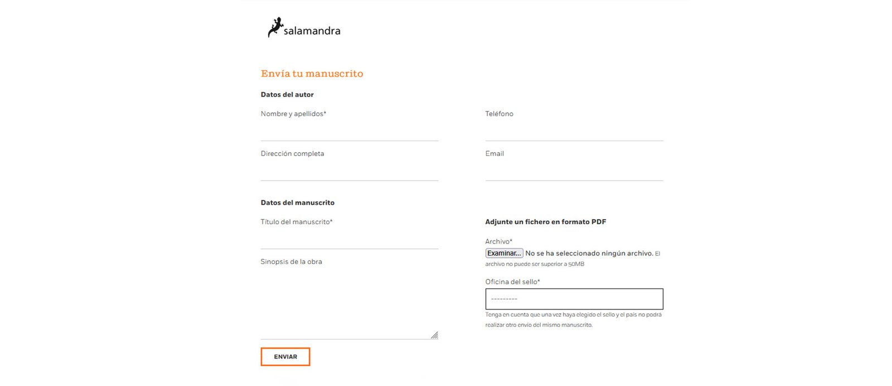The height and width of the screenshot is (386, 892).
Task: Open the Oficina del sello dropdown
Action: pyautogui.click(x=574, y=299)
